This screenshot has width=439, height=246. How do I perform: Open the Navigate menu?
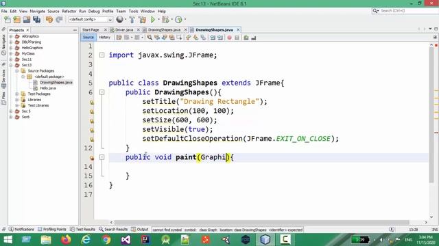38,11
